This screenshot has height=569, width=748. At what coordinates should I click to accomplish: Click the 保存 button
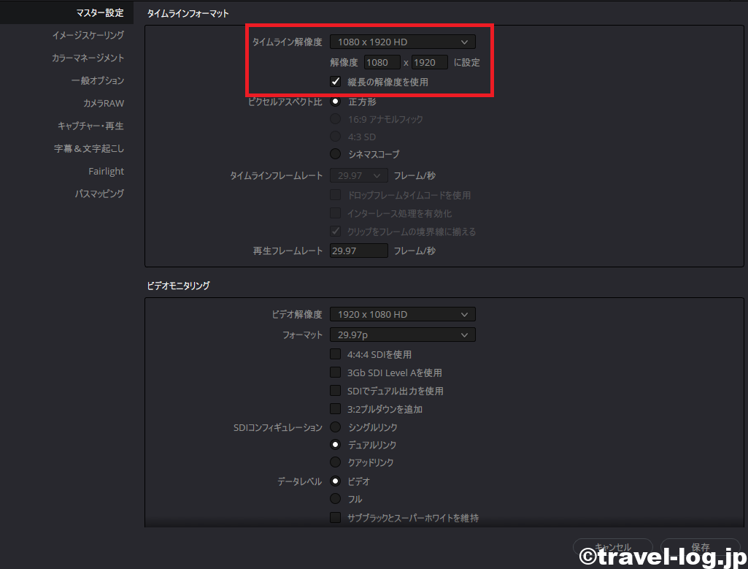[700, 547]
